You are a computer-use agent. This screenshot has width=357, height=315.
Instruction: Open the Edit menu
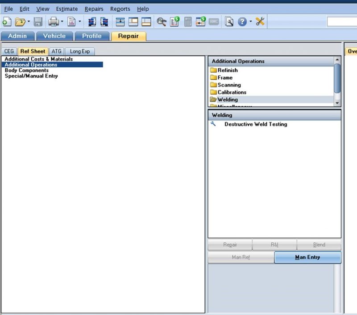pyautogui.click(x=25, y=9)
